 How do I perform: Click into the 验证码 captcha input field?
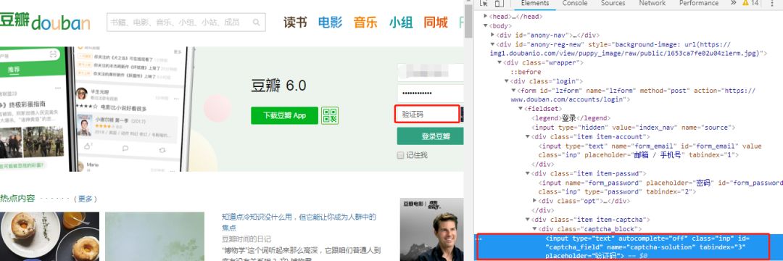[x=428, y=115]
